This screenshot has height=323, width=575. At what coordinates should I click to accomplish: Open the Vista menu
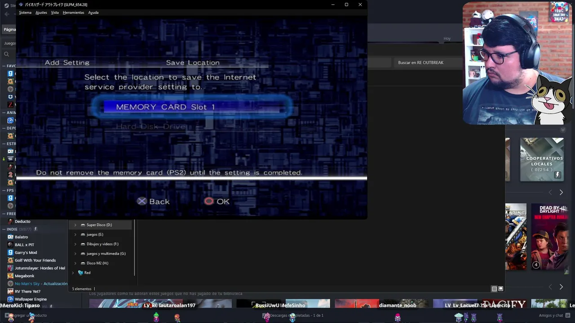55,13
